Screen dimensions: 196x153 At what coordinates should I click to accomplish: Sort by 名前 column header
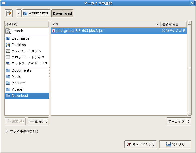coord(106,24)
